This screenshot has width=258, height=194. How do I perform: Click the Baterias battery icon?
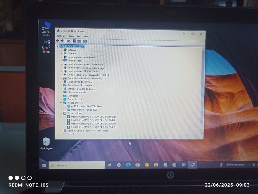(65, 50)
